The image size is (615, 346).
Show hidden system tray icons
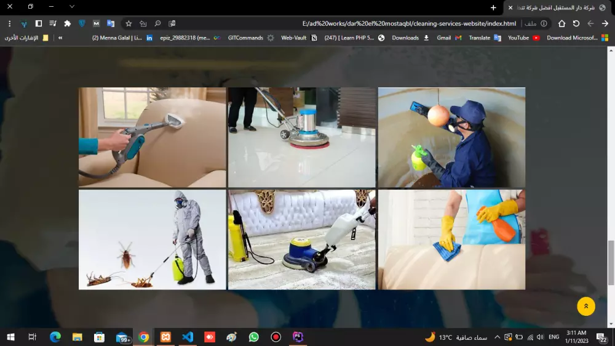tap(497, 337)
